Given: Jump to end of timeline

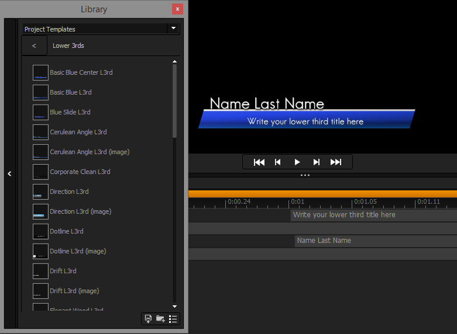Looking at the screenshot, I should point(336,162).
